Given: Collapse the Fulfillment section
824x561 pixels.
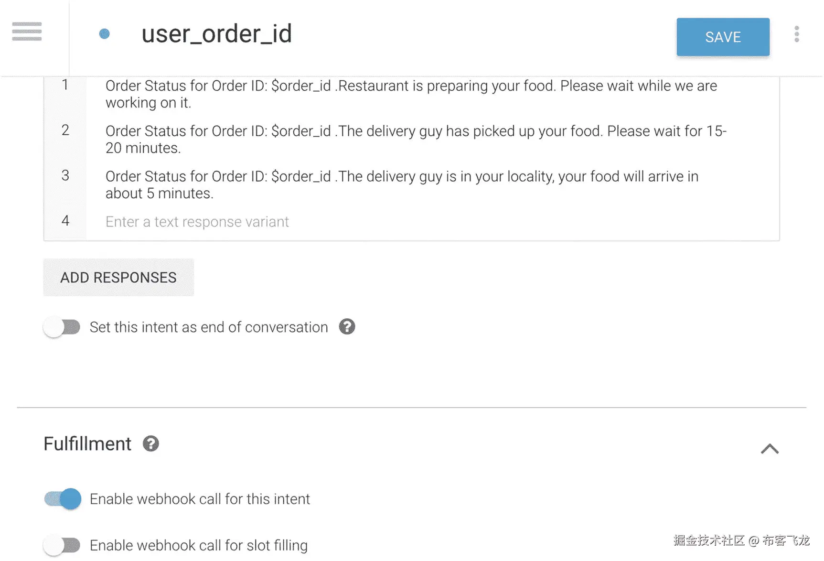Looking at the screenshot, I should pos(769,449).
